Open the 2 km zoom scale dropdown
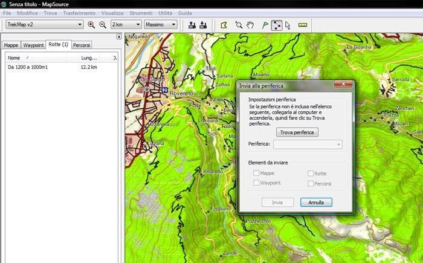This screenshot has height=263, width=423. click(x=126, y=25)
